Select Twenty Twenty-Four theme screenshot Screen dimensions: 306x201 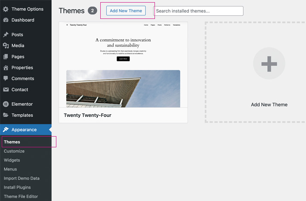coord(123,65)
